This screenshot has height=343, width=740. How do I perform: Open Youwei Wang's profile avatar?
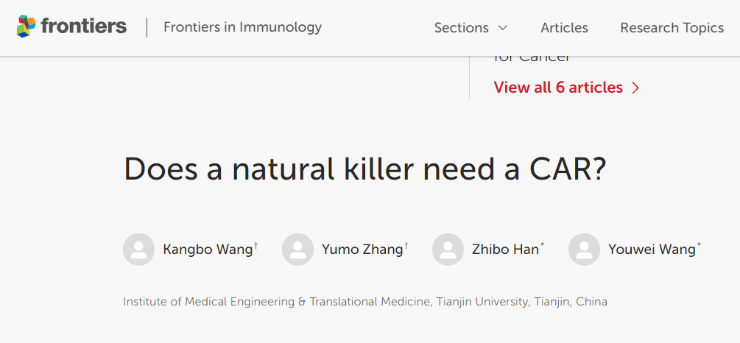click(x=584, y=249)
